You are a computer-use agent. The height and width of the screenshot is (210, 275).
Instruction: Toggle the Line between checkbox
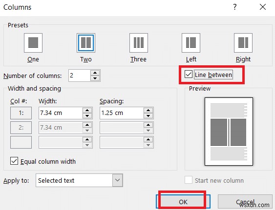pyautogui.click(x=189, y=74)
